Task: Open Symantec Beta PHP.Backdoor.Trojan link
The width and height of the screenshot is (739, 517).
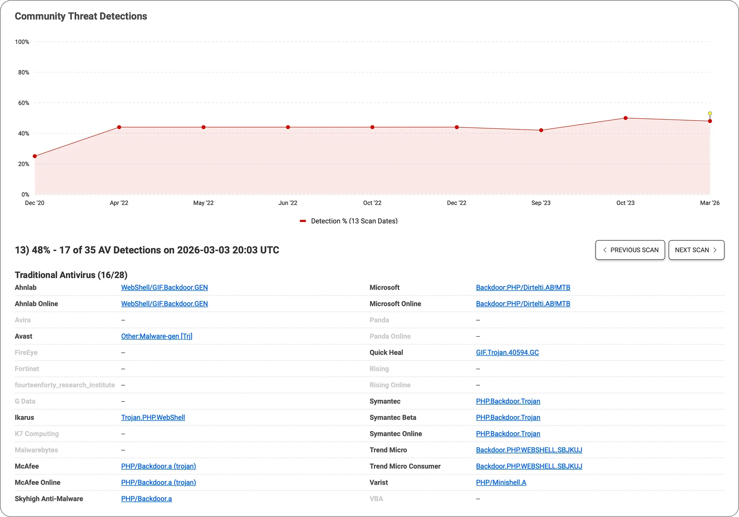Action: pos(508,417)
